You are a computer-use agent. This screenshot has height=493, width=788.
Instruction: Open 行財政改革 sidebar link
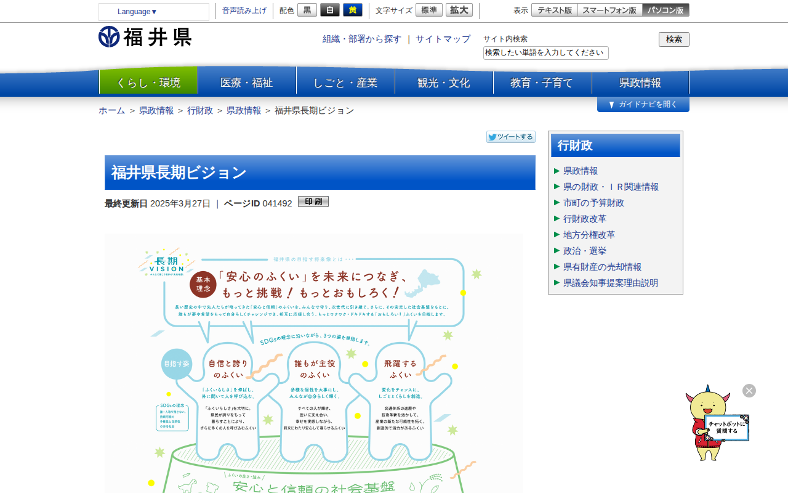point(585,219)
